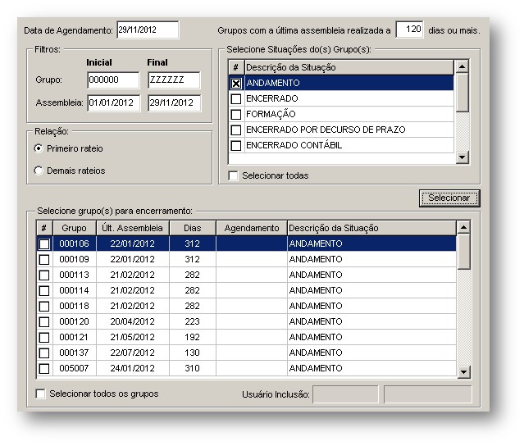
Task: Select the ENCERRADO CONTÁBIL row text
Action: [x=294, y=145]
